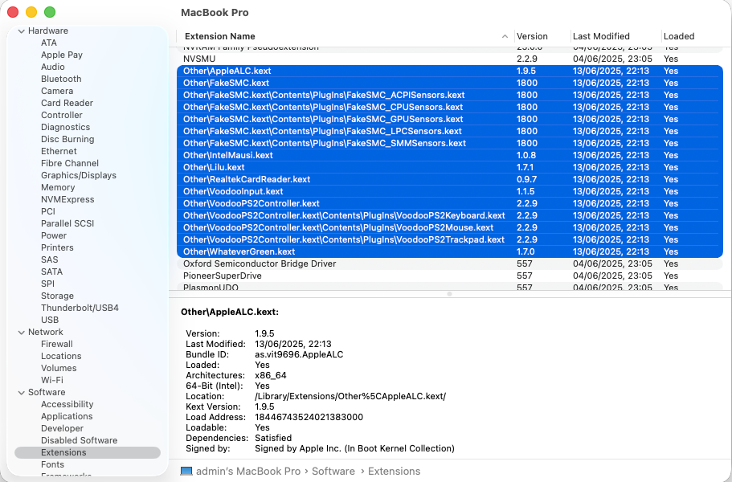Select Memory in the sidebar
The image size is (732, 482).
[x=58, y=187]
